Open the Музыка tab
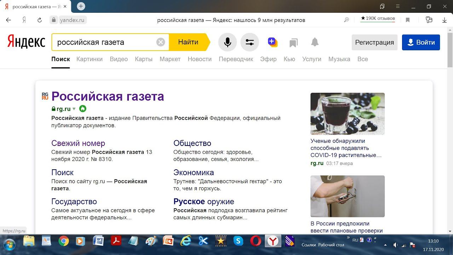453x255 pixels. pos(339,59)
